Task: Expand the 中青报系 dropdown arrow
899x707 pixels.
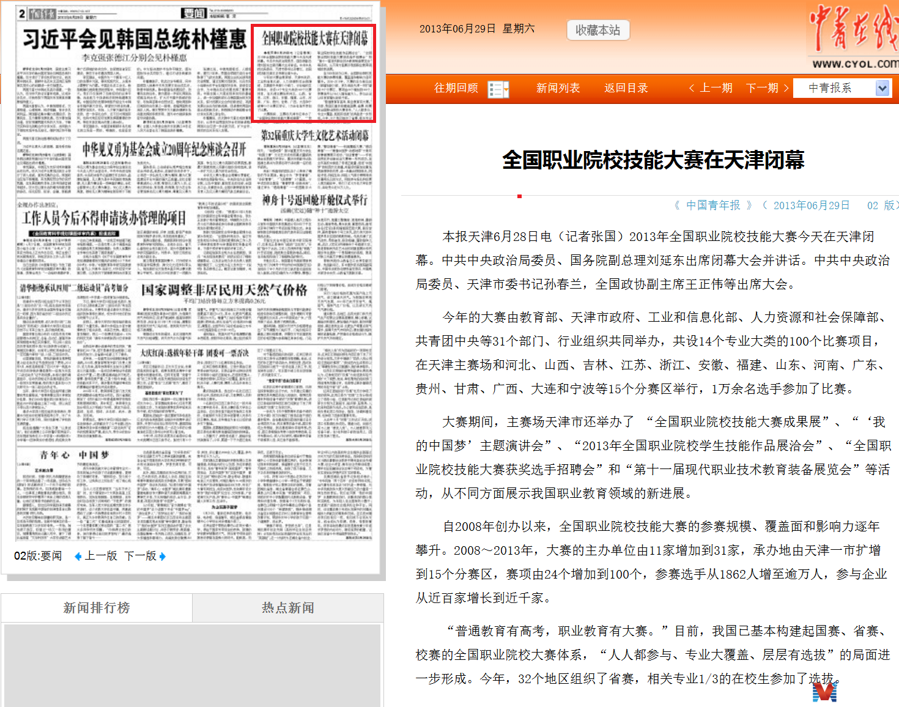Action: [x=882, y=88]
